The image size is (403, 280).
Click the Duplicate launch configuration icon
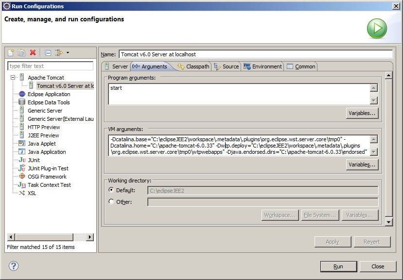pos(21,52)
